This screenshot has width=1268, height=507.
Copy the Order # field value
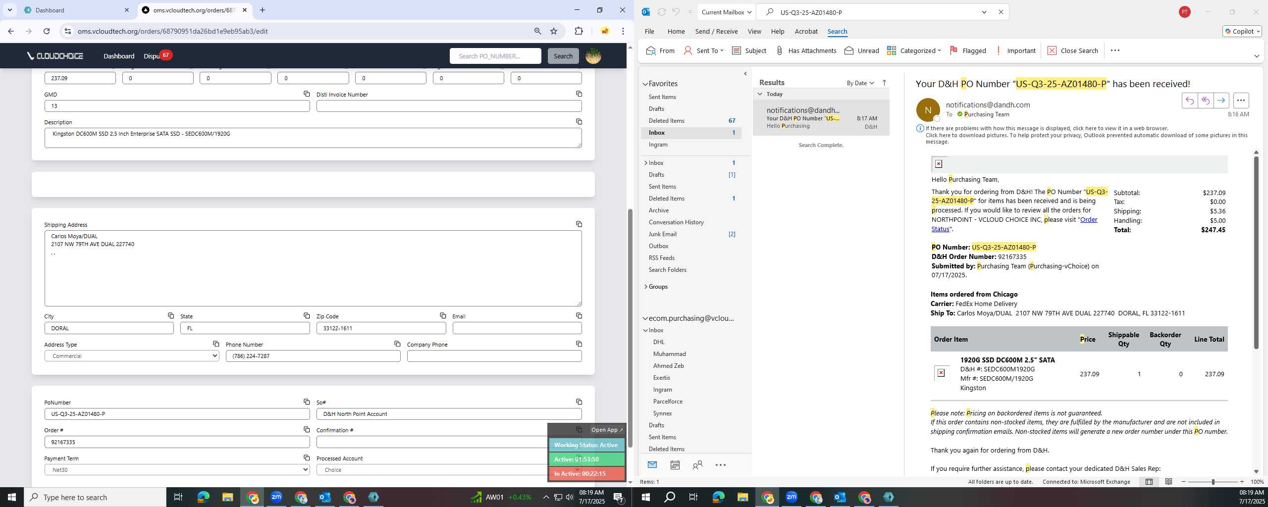[x=307, y=430]
